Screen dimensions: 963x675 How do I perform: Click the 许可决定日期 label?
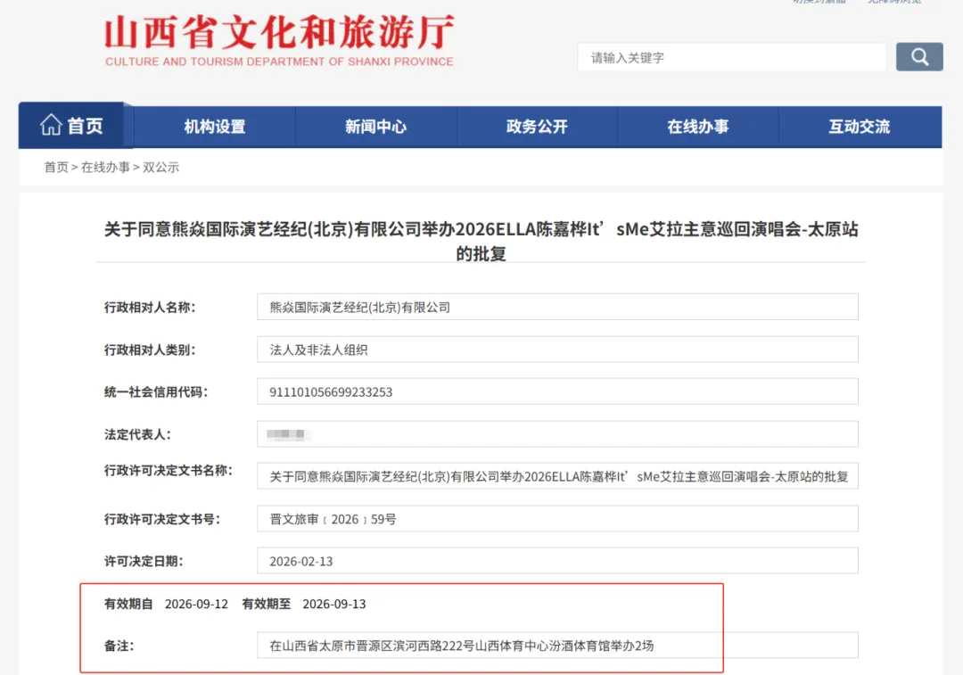(144, 562)
